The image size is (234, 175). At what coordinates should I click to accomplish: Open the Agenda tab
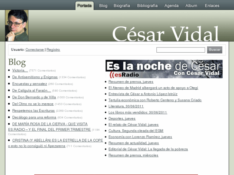(172, 6)
